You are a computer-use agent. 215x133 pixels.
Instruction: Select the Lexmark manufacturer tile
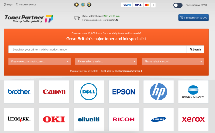(x=19, y=120)
